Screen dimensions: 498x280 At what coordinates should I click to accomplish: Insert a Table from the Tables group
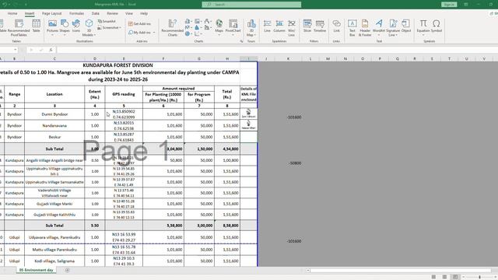coord(37,26)
